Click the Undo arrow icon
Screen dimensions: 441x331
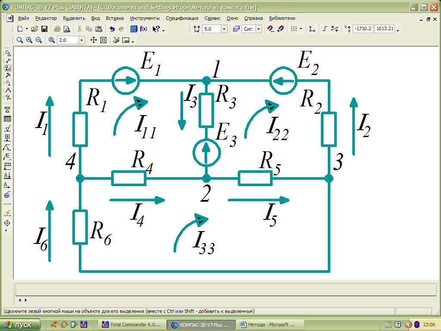tap(112, 29)
